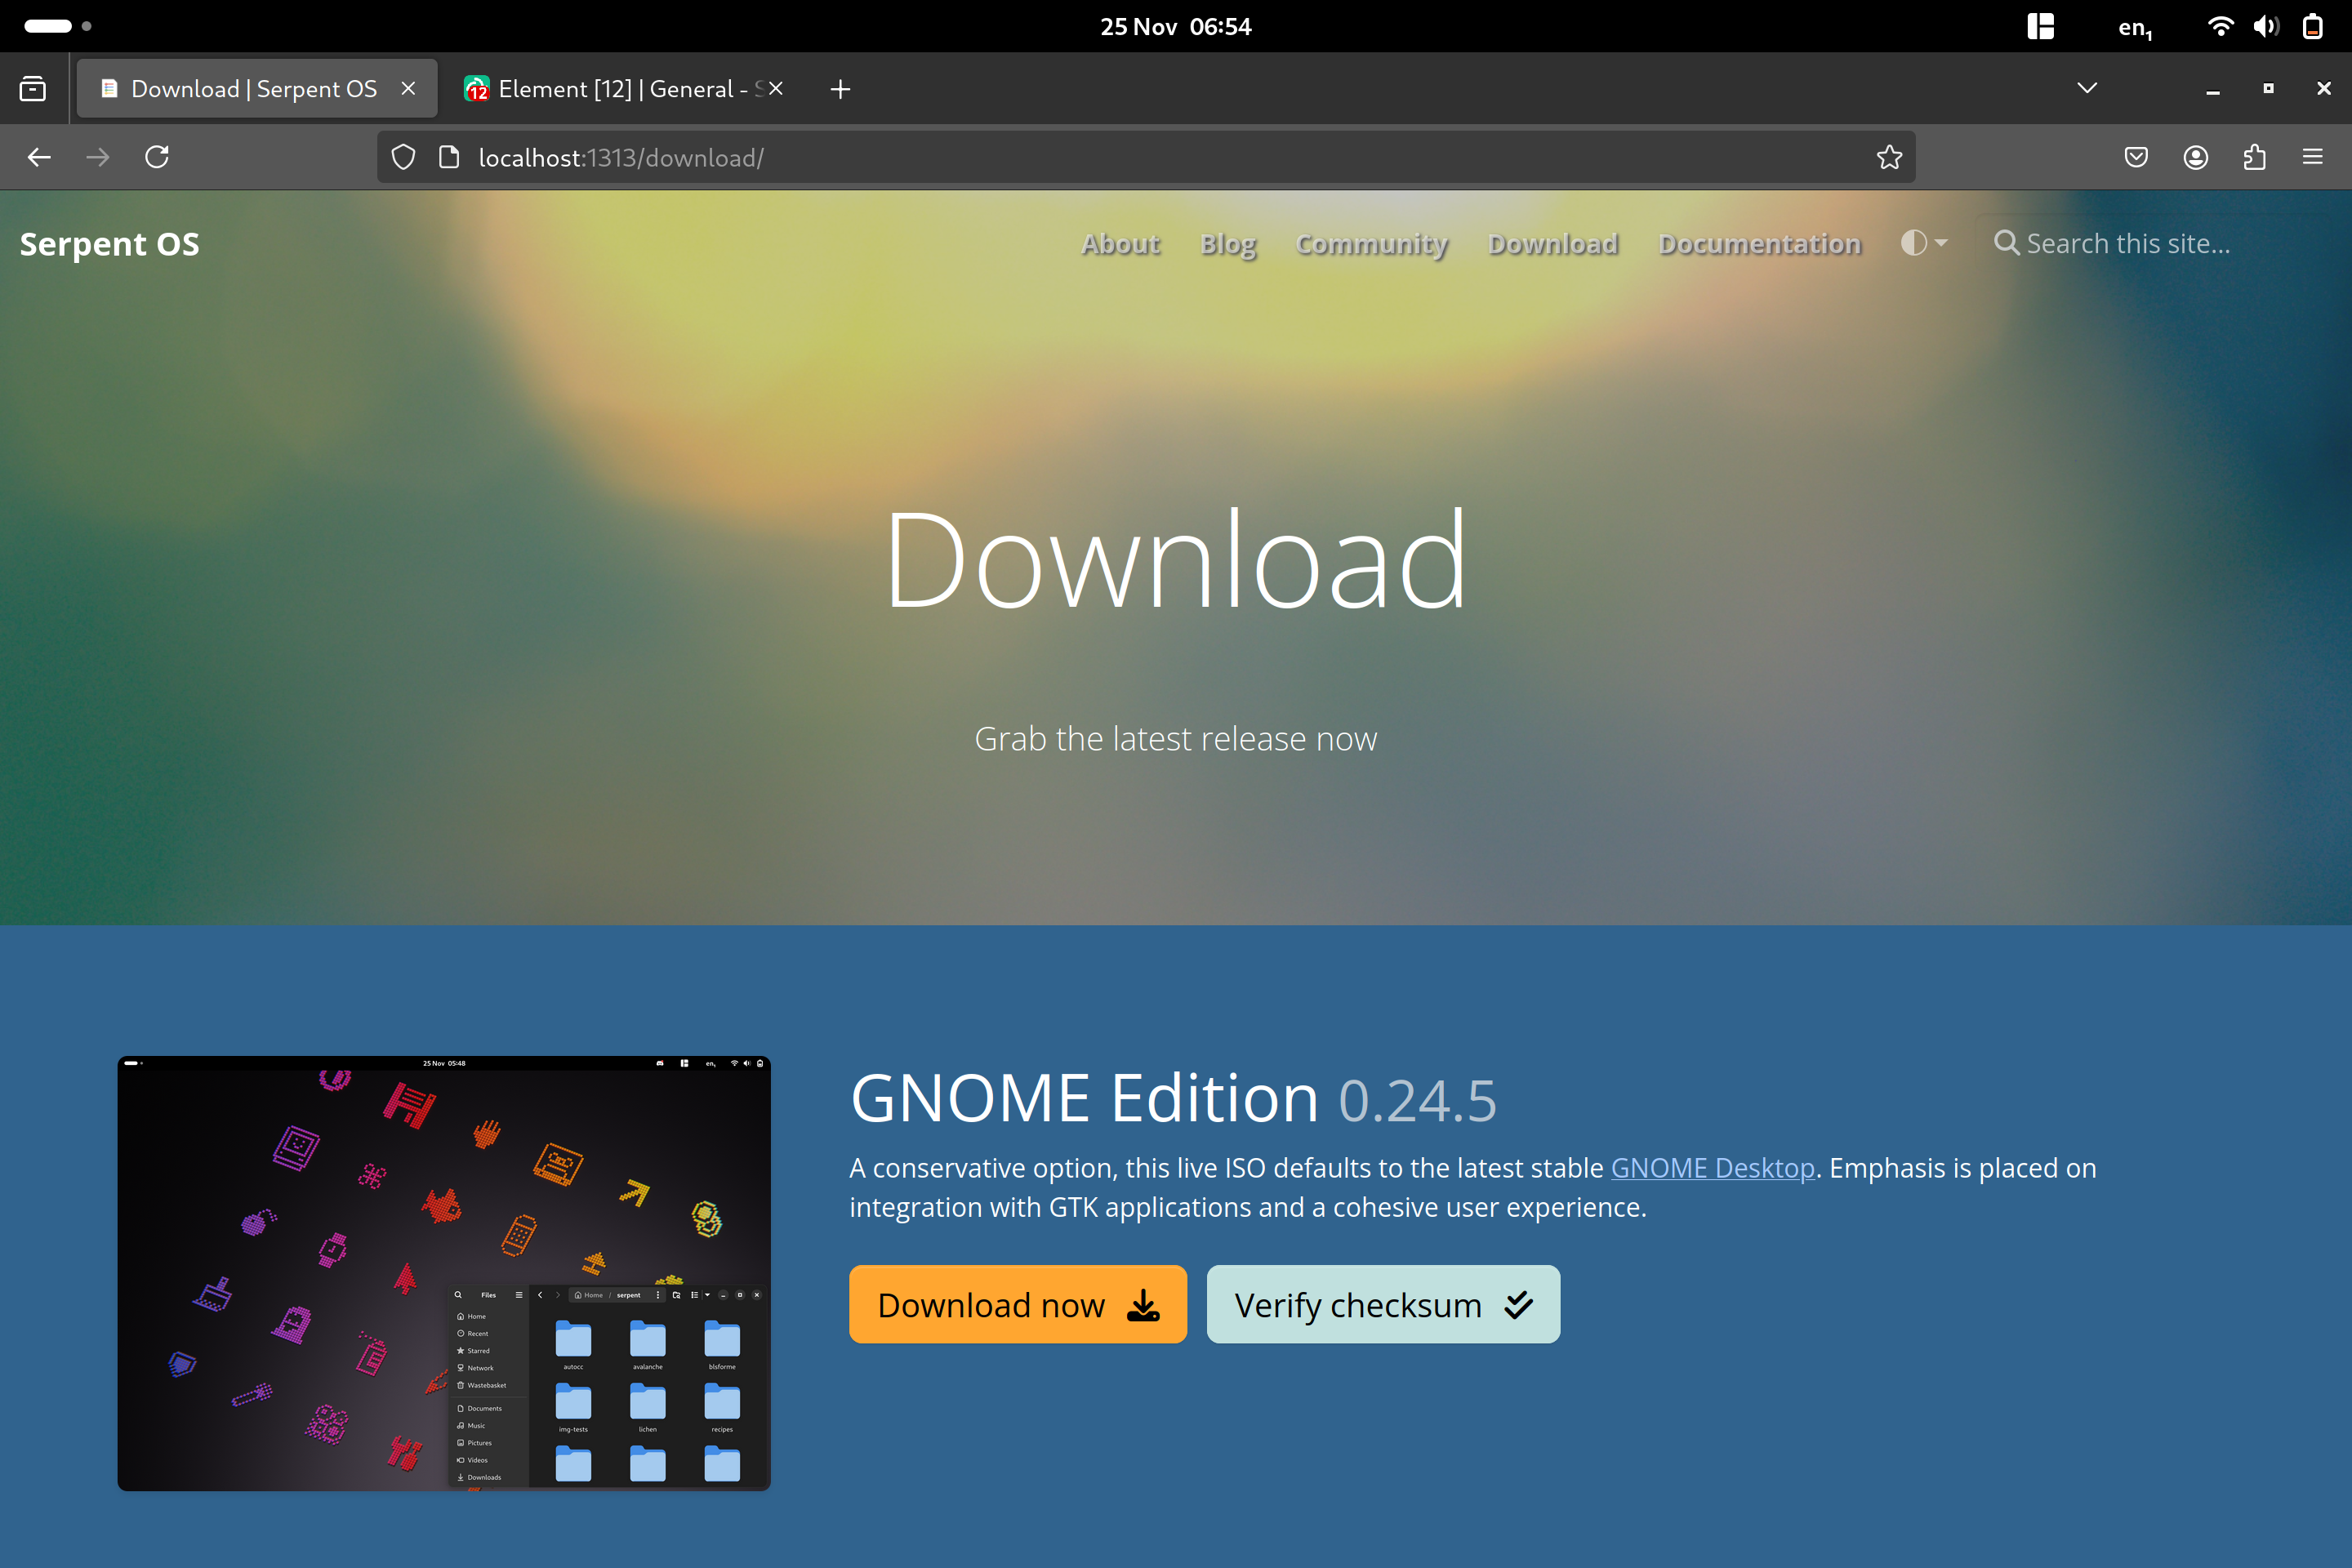Click the battery status icon

(2312, 26)
